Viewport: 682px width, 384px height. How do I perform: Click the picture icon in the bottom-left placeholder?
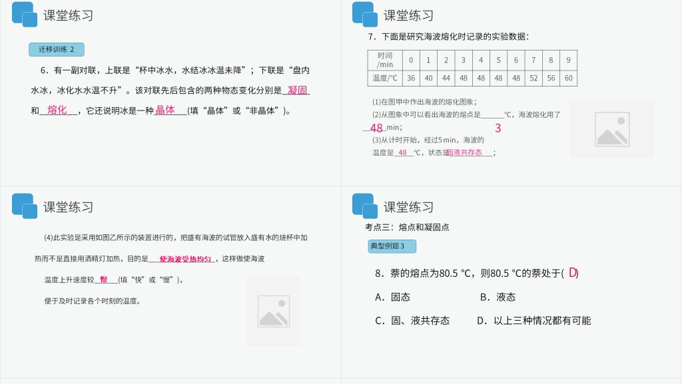pyautogui.click(x=273, y=311)
